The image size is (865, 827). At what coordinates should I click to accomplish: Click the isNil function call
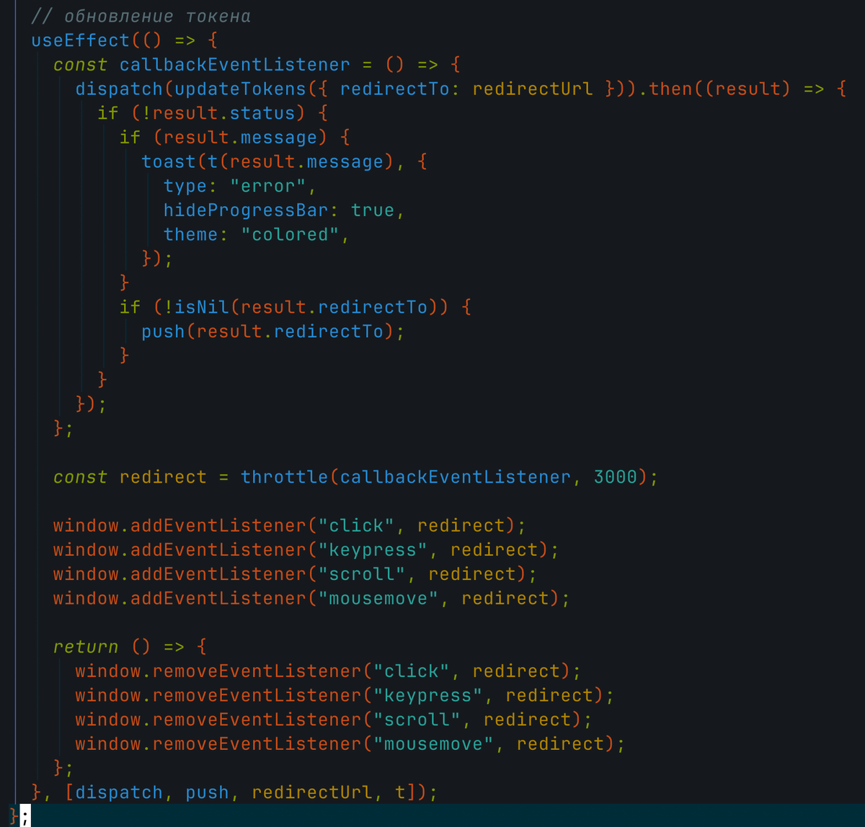coord(202,307)
